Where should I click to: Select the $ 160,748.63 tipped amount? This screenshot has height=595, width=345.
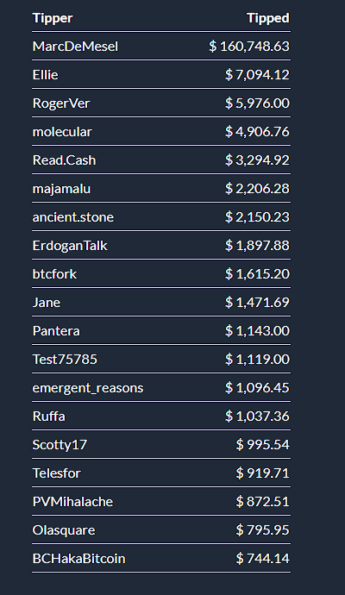click(x=249, y=47)
